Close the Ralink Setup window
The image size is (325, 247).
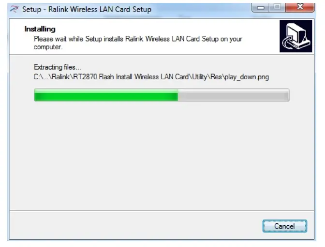point(300,7)
